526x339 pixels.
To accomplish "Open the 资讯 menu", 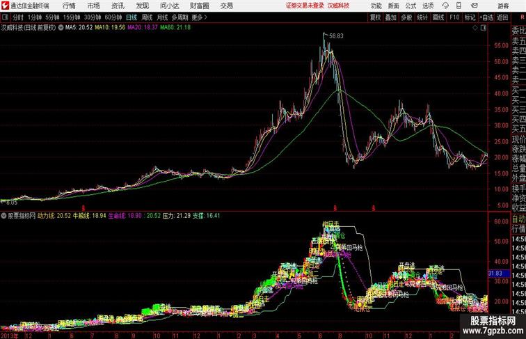I will click(x=118, y=6).
